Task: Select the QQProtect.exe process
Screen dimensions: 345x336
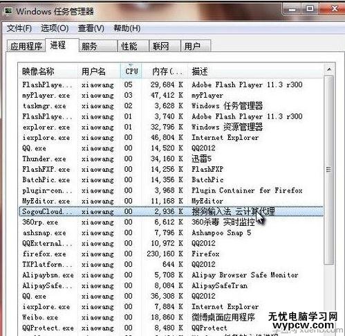Action: 171,328
